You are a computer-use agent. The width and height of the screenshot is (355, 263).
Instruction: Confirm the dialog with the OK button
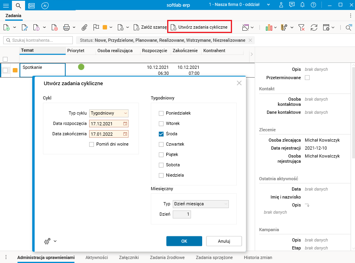point(184,241)
